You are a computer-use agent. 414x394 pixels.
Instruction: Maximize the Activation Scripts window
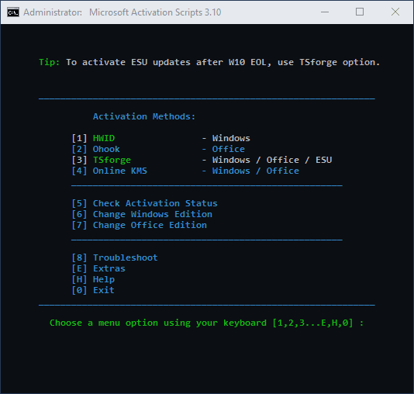(x=360, y=12)
